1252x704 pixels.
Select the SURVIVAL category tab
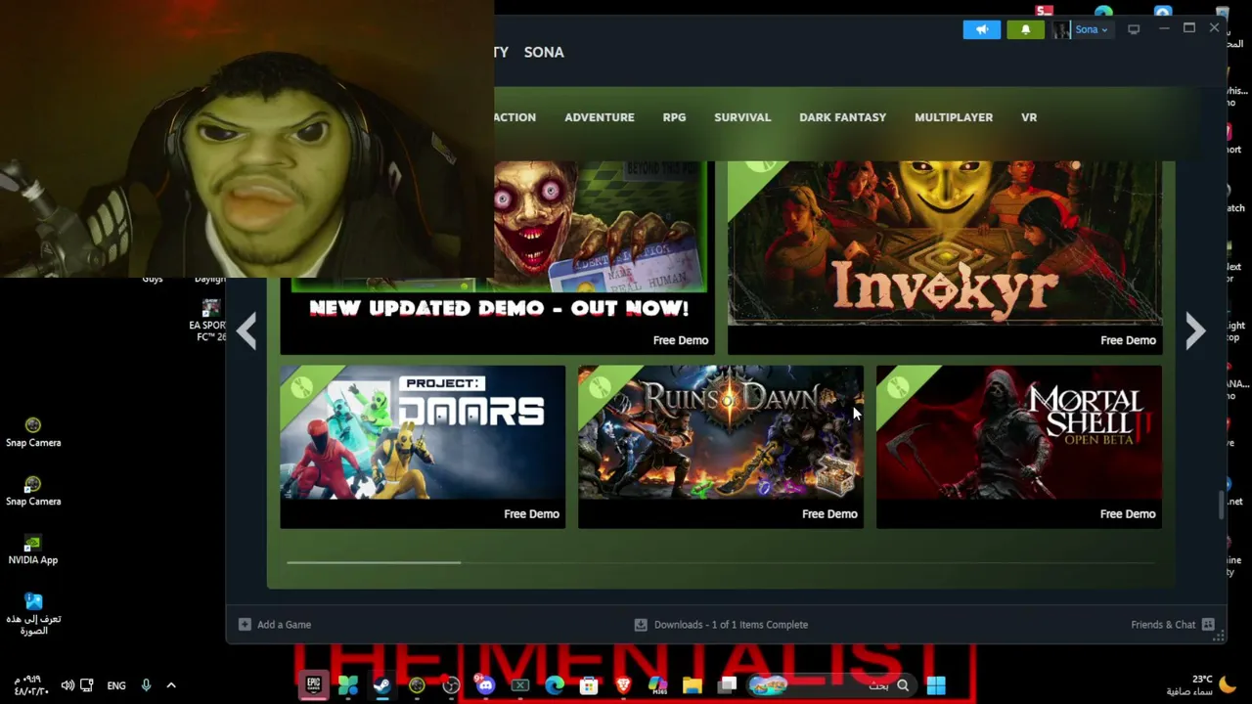pos(742,117)
